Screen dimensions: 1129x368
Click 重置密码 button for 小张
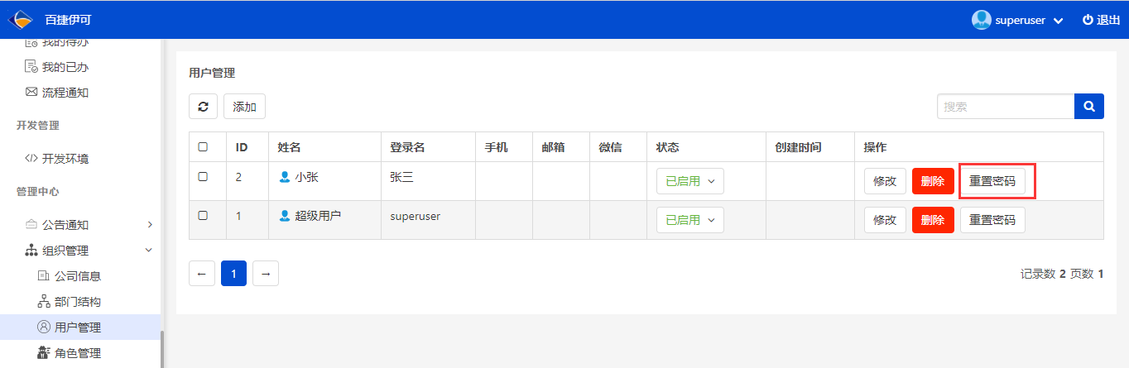tap(992, 181)
